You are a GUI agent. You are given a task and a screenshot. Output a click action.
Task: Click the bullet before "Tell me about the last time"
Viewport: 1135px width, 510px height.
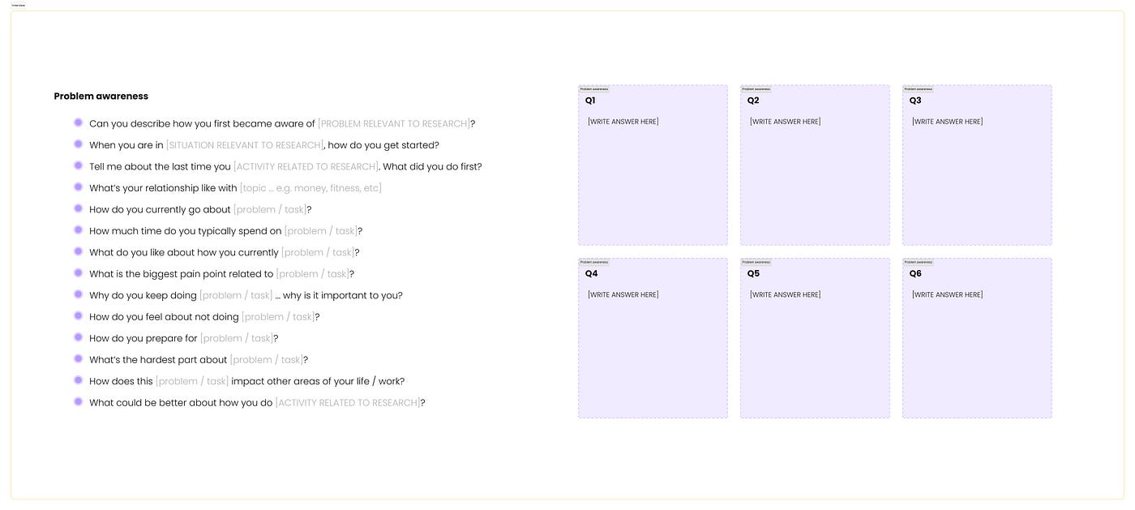(x=79, y=165)
